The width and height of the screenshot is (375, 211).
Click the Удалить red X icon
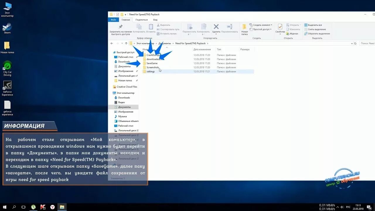pyautogui.click(x=216, y=27)
